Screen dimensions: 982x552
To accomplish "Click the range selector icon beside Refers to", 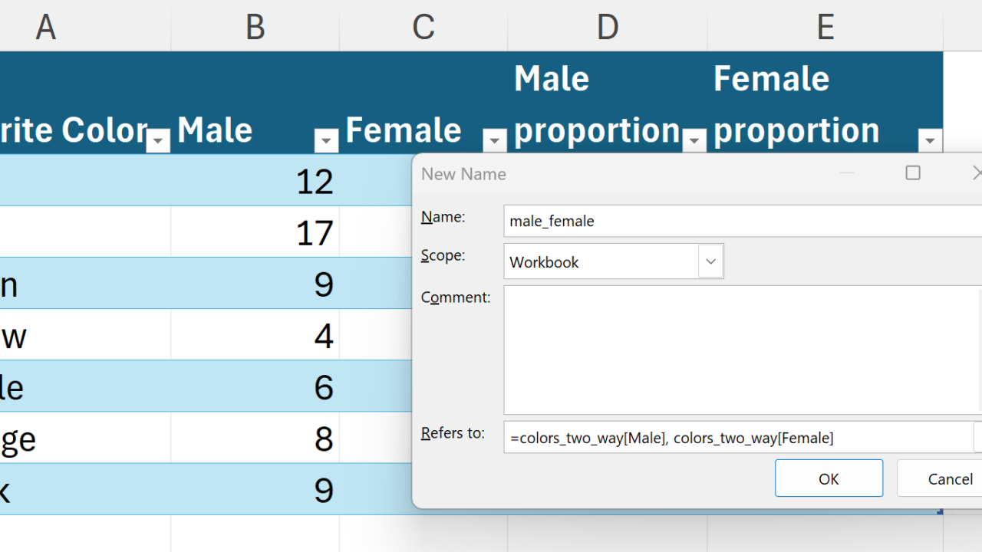I will click(979, 438).
